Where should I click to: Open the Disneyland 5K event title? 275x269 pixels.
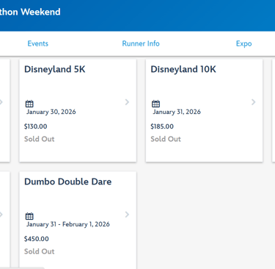pyautogui.click(x=55, y=69)
